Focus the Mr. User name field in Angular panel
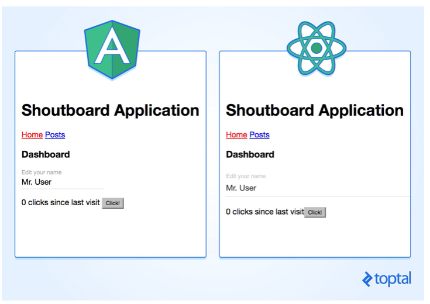This screenshot has width=430, height=304. click(63, 182)
